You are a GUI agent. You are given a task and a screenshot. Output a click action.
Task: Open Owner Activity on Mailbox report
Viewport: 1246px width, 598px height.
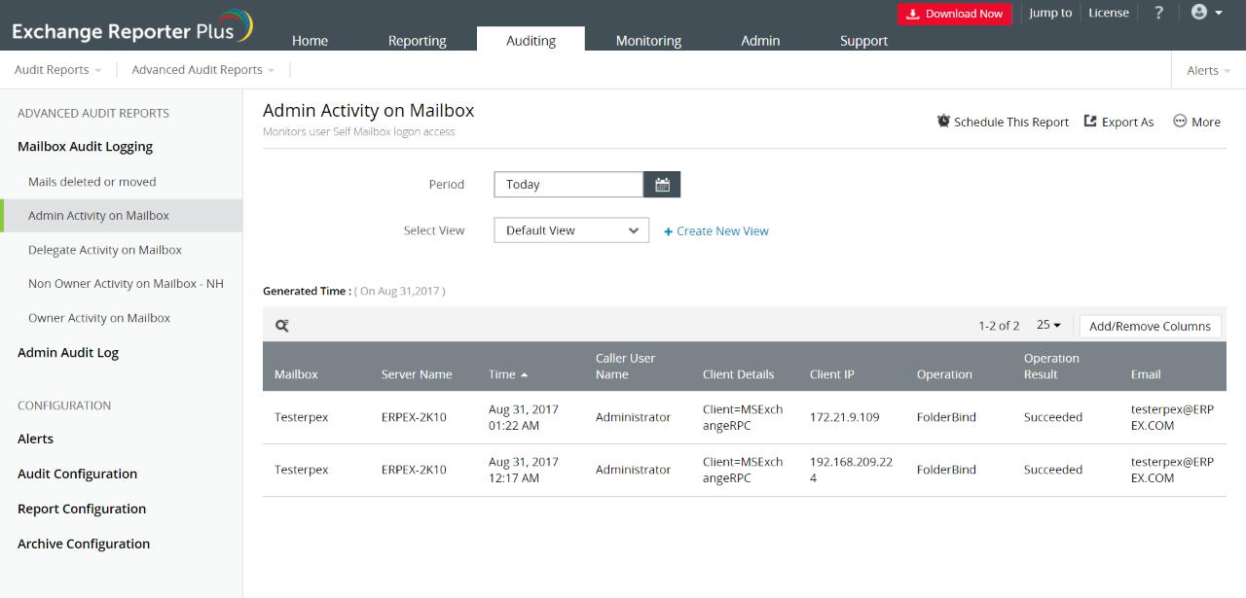click(x=99, y=318)
